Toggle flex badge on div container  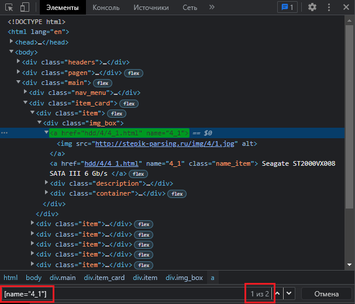click(177, 194)
